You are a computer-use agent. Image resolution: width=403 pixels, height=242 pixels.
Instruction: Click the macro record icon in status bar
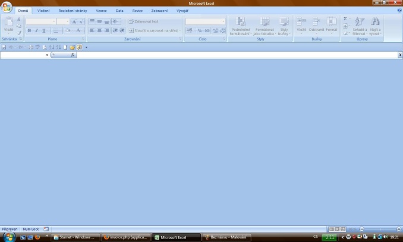coord(46,229)
